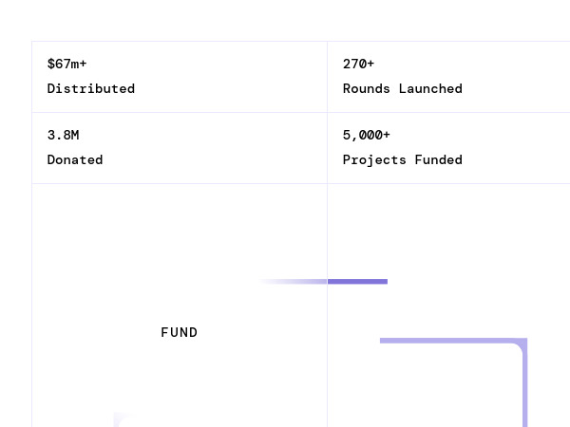
Task: Click the empty space right of "Donated"
Action: 218,159
